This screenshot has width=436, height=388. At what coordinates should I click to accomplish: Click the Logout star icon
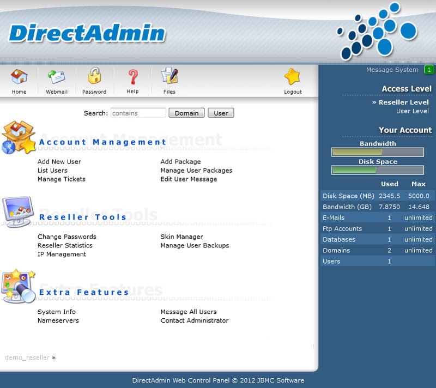coord(293,77)
